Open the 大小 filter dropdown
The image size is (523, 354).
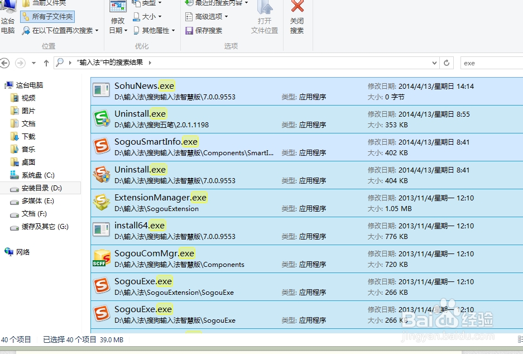[x=147, y=16]
